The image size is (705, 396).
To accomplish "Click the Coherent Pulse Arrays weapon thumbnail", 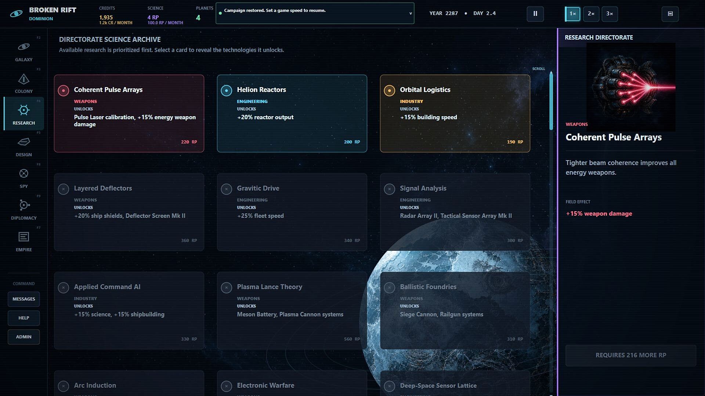I will tap(630, 87).
